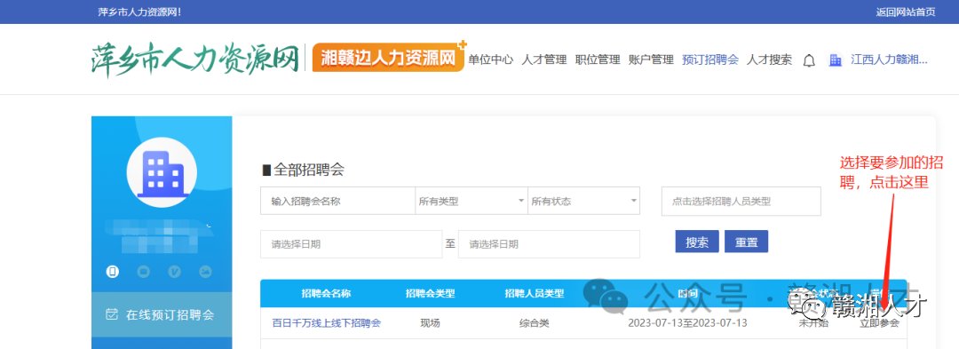The width and height of the screenshot is (959, 349).
Task: Click the end date field after 至
Action: point(549,244)
